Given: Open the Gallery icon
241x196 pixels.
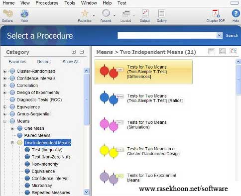Looking at the screenshot, I should [x=161, y=13].
